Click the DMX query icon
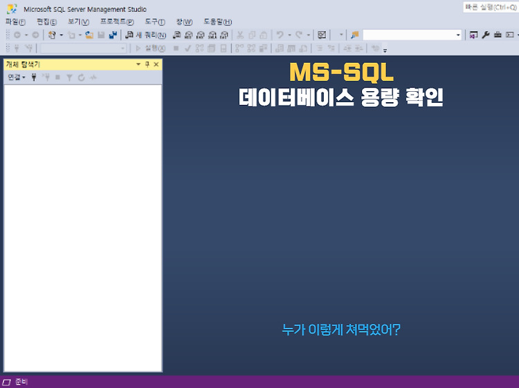The image size is (519, 388). click(201, 35)
